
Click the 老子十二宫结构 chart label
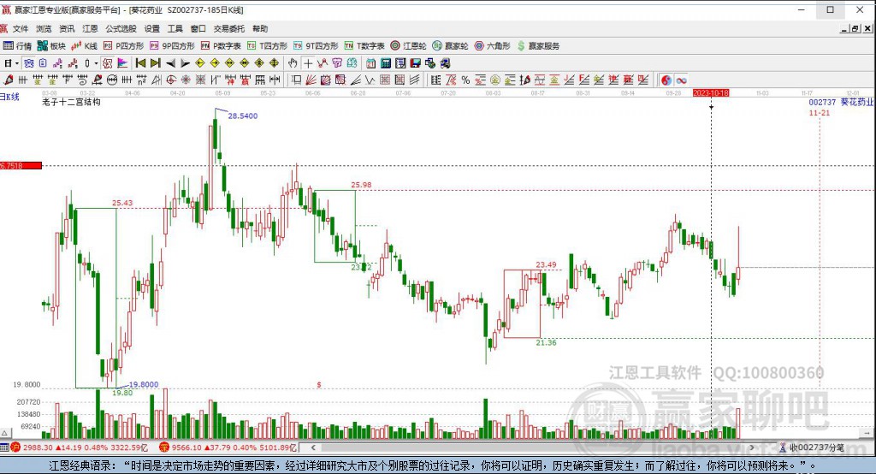point(71,103)
